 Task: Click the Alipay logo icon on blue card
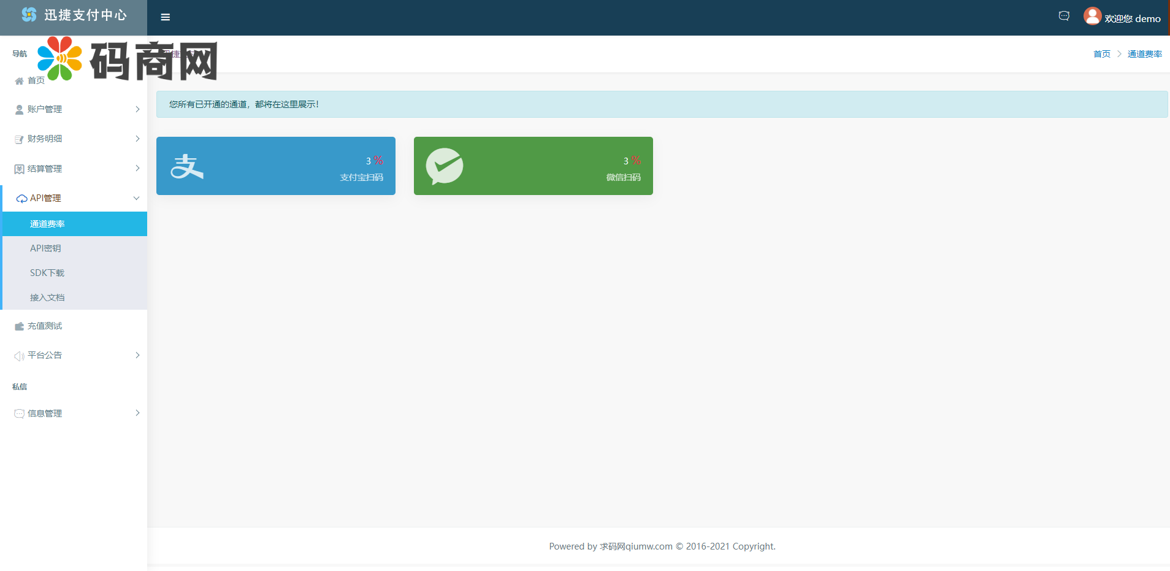pyautogui.click(x=186, y=166)
